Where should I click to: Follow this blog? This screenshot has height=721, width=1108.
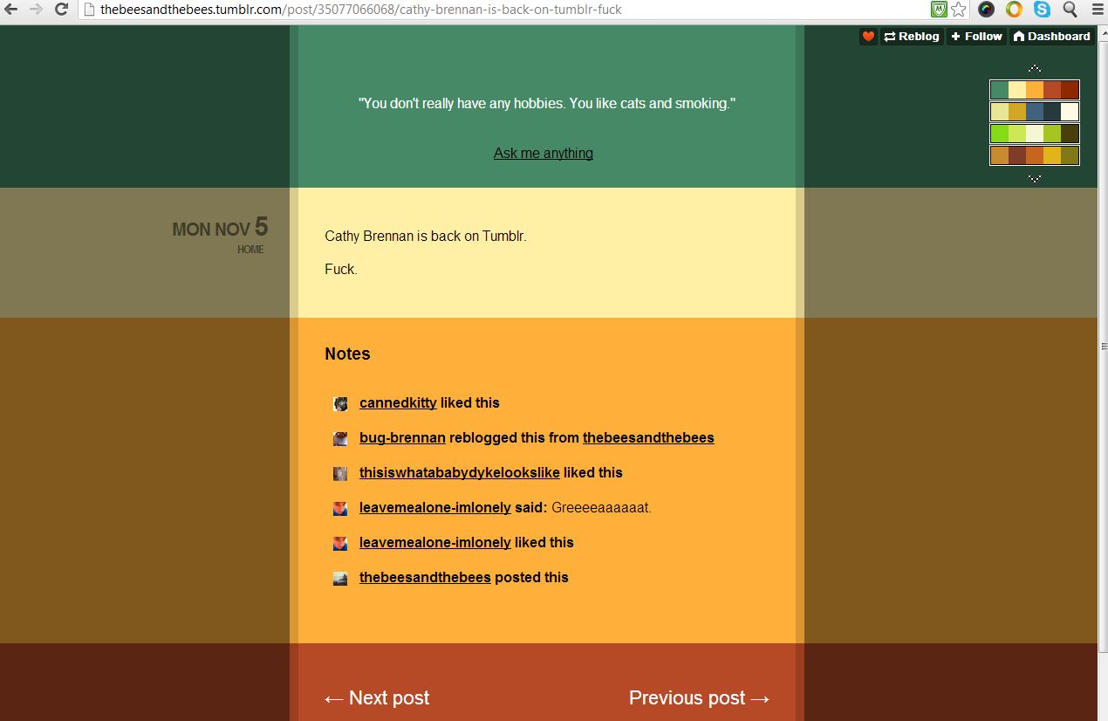pyautogui.click(x=975, y=37)
